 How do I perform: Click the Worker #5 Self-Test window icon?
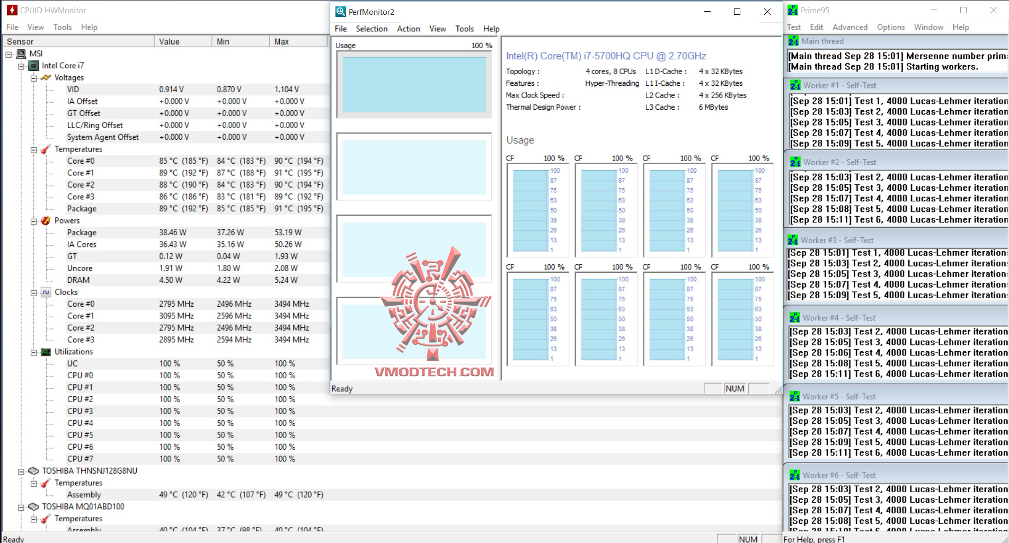(794, 396)
